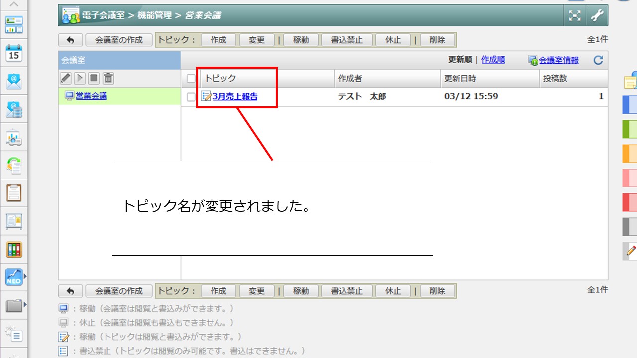Viewport: 637px width, 358px height.
Task: Open the calendar icon showing 15
Action: (x=14, y=53)
